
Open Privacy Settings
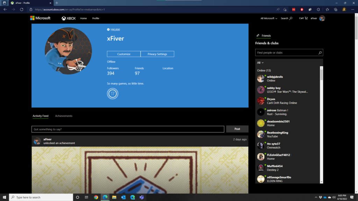pos(157,54)
